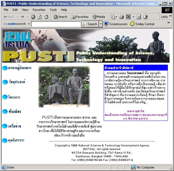Click inside the mywebsearch text field
This screenshot has height=171, width=174.
pyautogui.click(x=56, y=24)
